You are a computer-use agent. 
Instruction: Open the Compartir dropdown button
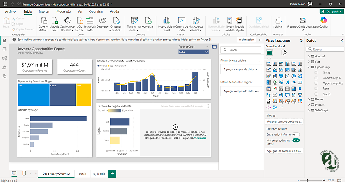coord(332,11)
